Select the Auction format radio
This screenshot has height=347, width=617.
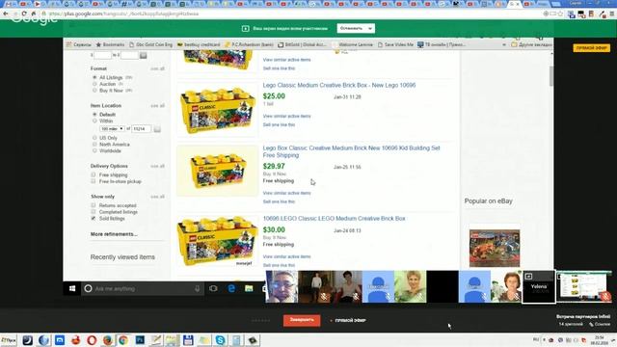click(94, 84)
